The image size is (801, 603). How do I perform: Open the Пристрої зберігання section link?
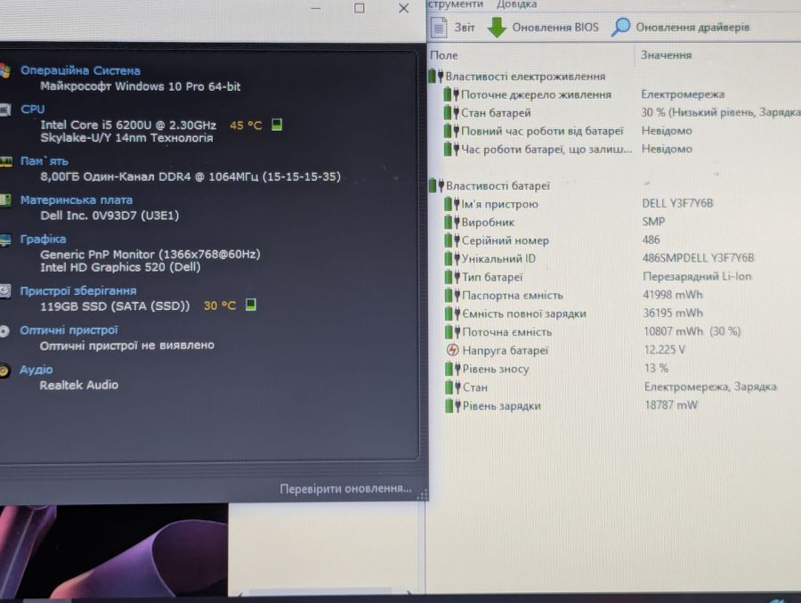tap(78, 290)
